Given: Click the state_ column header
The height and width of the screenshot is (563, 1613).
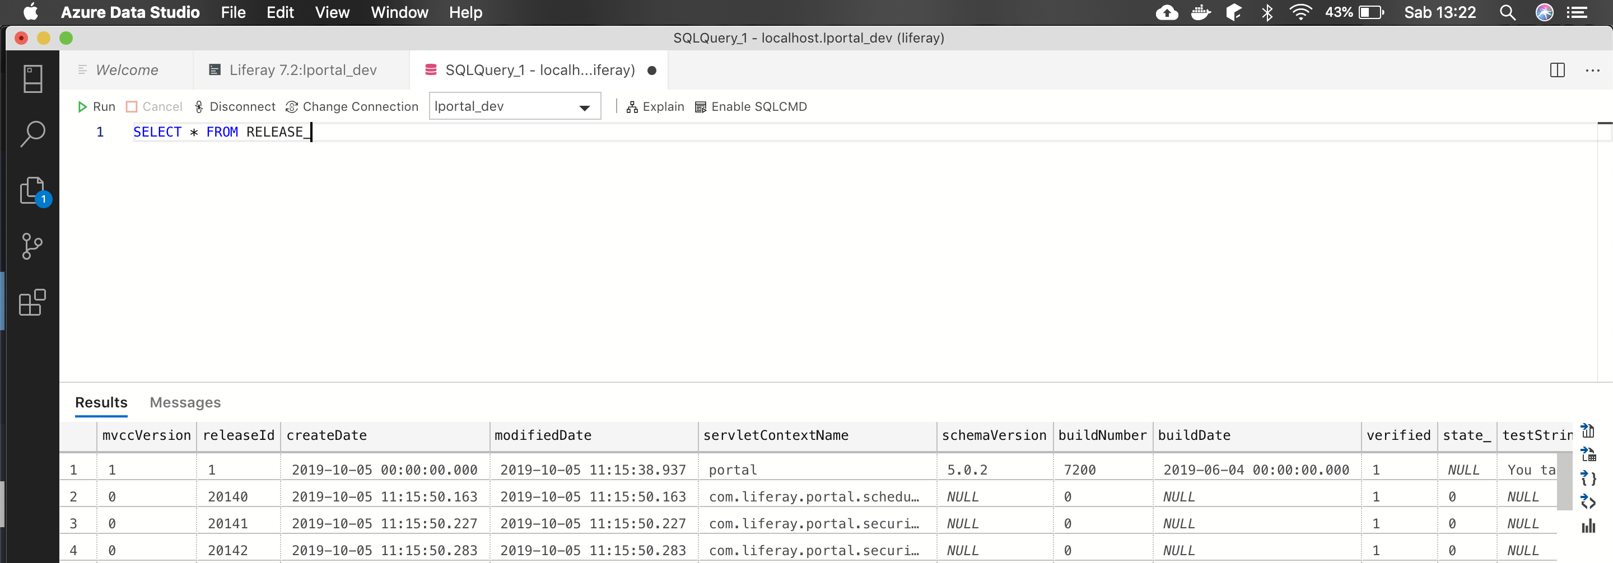Looking at the screenshot, I should [1466, 435].
